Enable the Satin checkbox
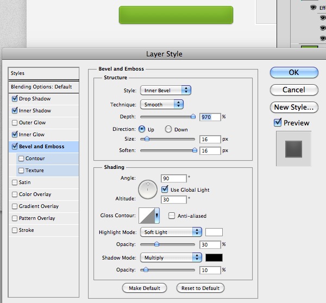Viewport: 326px width, 303px height. point(15,182)
